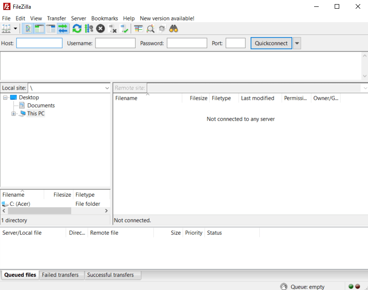Disconnect from the current server
This screenshot has height=290, width=368.
pyautogui.click(x=112, y=29)
